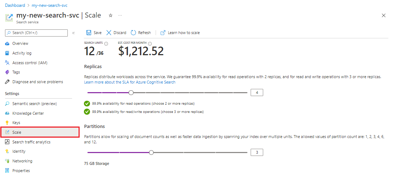Screen dimensions: 393x176
Task: Click the Access control (IAM) people icon
Action: tap(7, 63)
